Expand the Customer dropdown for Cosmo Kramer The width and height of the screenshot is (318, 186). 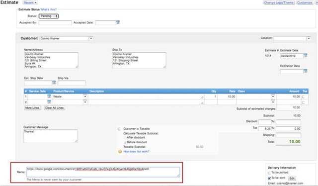click(91, 38)
